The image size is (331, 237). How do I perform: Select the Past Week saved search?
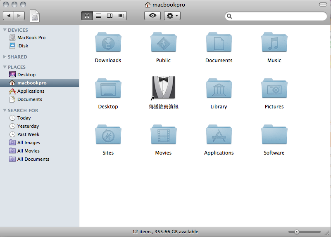(40, 134)
